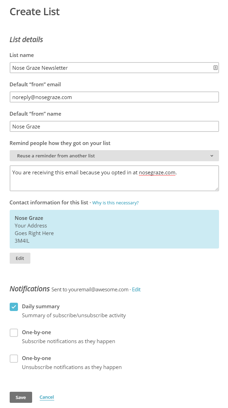Click the 'Daily summary' label text

[41, 307]
